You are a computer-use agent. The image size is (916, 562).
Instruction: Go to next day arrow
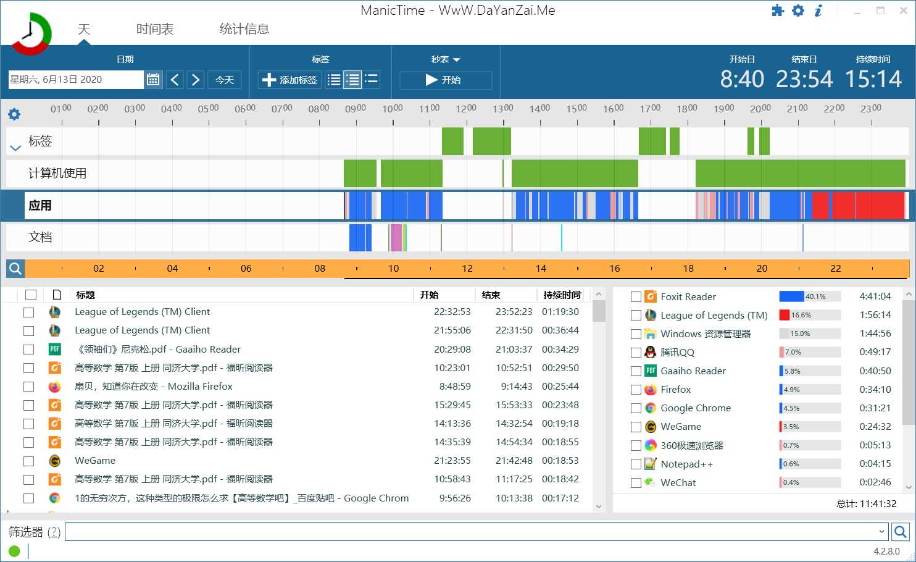pos(196,80)
